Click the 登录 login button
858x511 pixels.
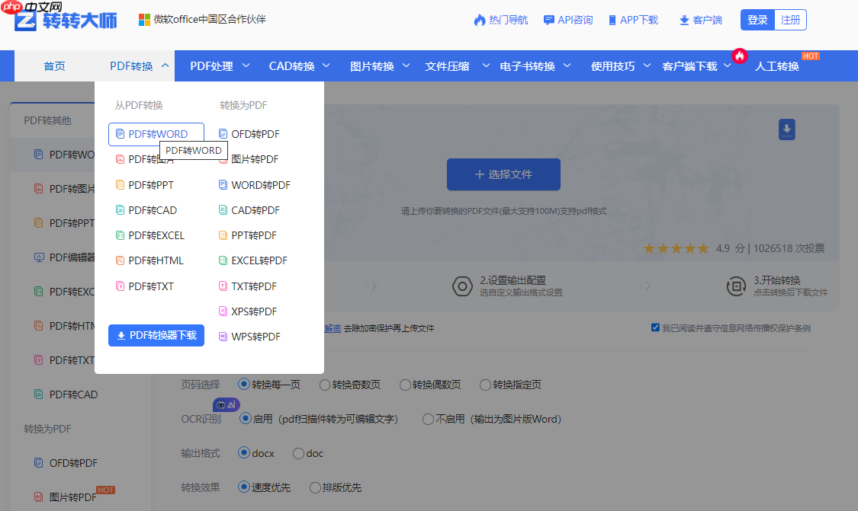coord(757,21)
